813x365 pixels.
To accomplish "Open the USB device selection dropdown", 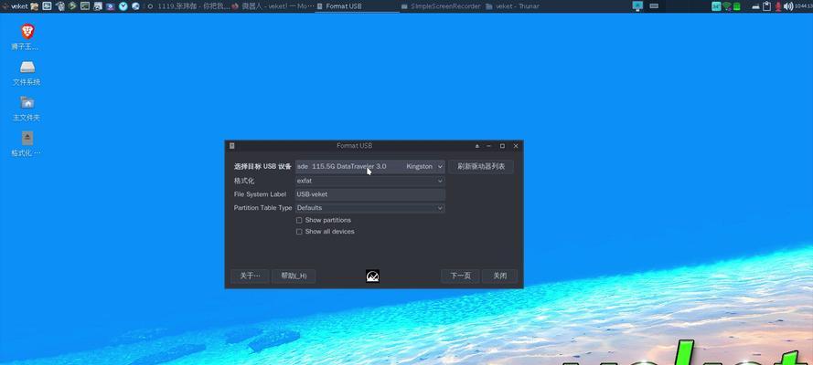I will 370,166.
